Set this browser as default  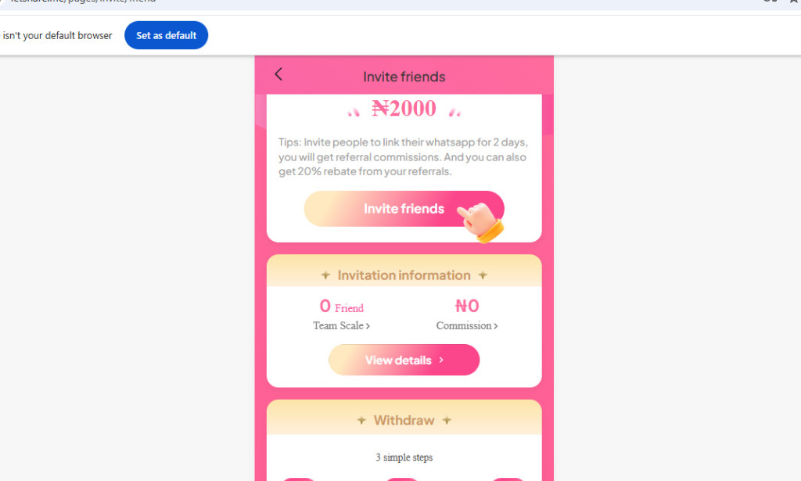pyautogui.click(x=166, y=35)
